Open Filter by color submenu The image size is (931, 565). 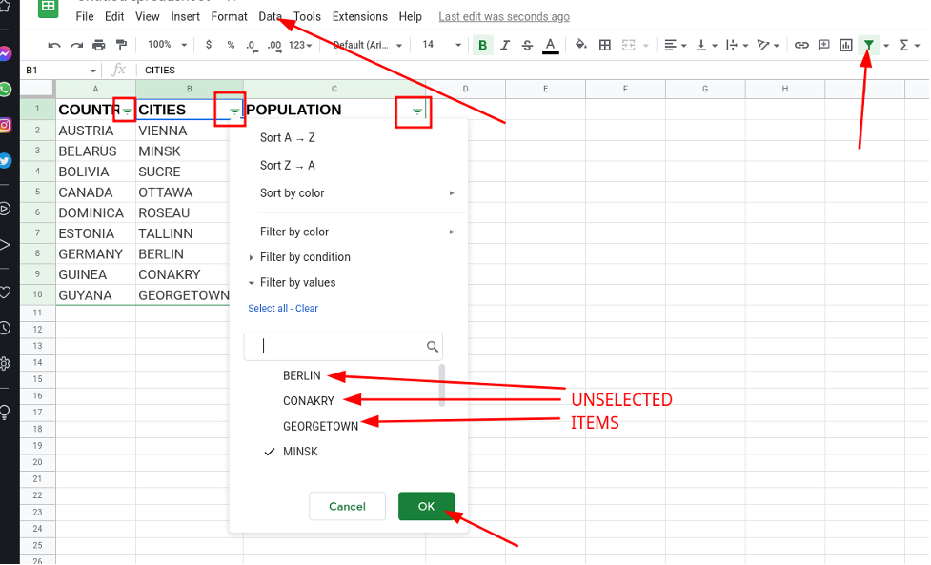pyautogui.click(x=349, y=232)
